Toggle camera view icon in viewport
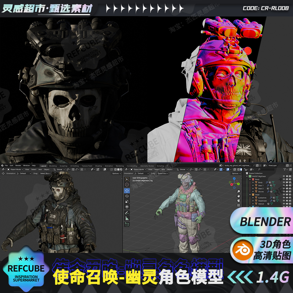Image resolution: width=293 pixels, height=293 pixels. point(238,201)
